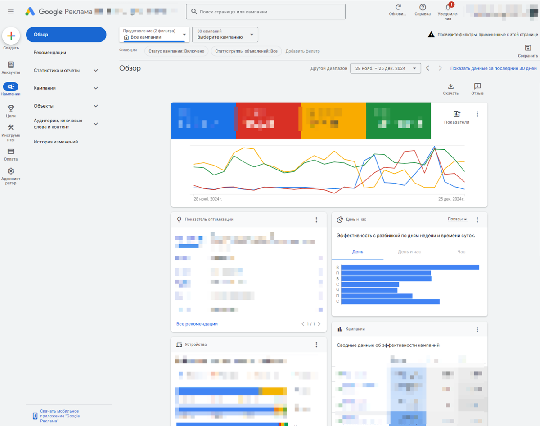
Task: Open Все рекомендации link
Action: pyautogui.click(x=197, y=324)
